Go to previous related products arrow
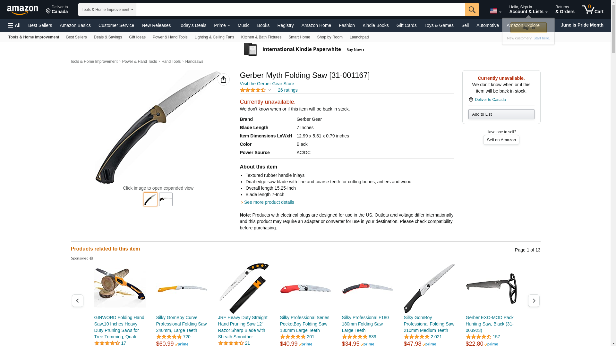Viewport: 616px width, 346px height. click(78, 301)
